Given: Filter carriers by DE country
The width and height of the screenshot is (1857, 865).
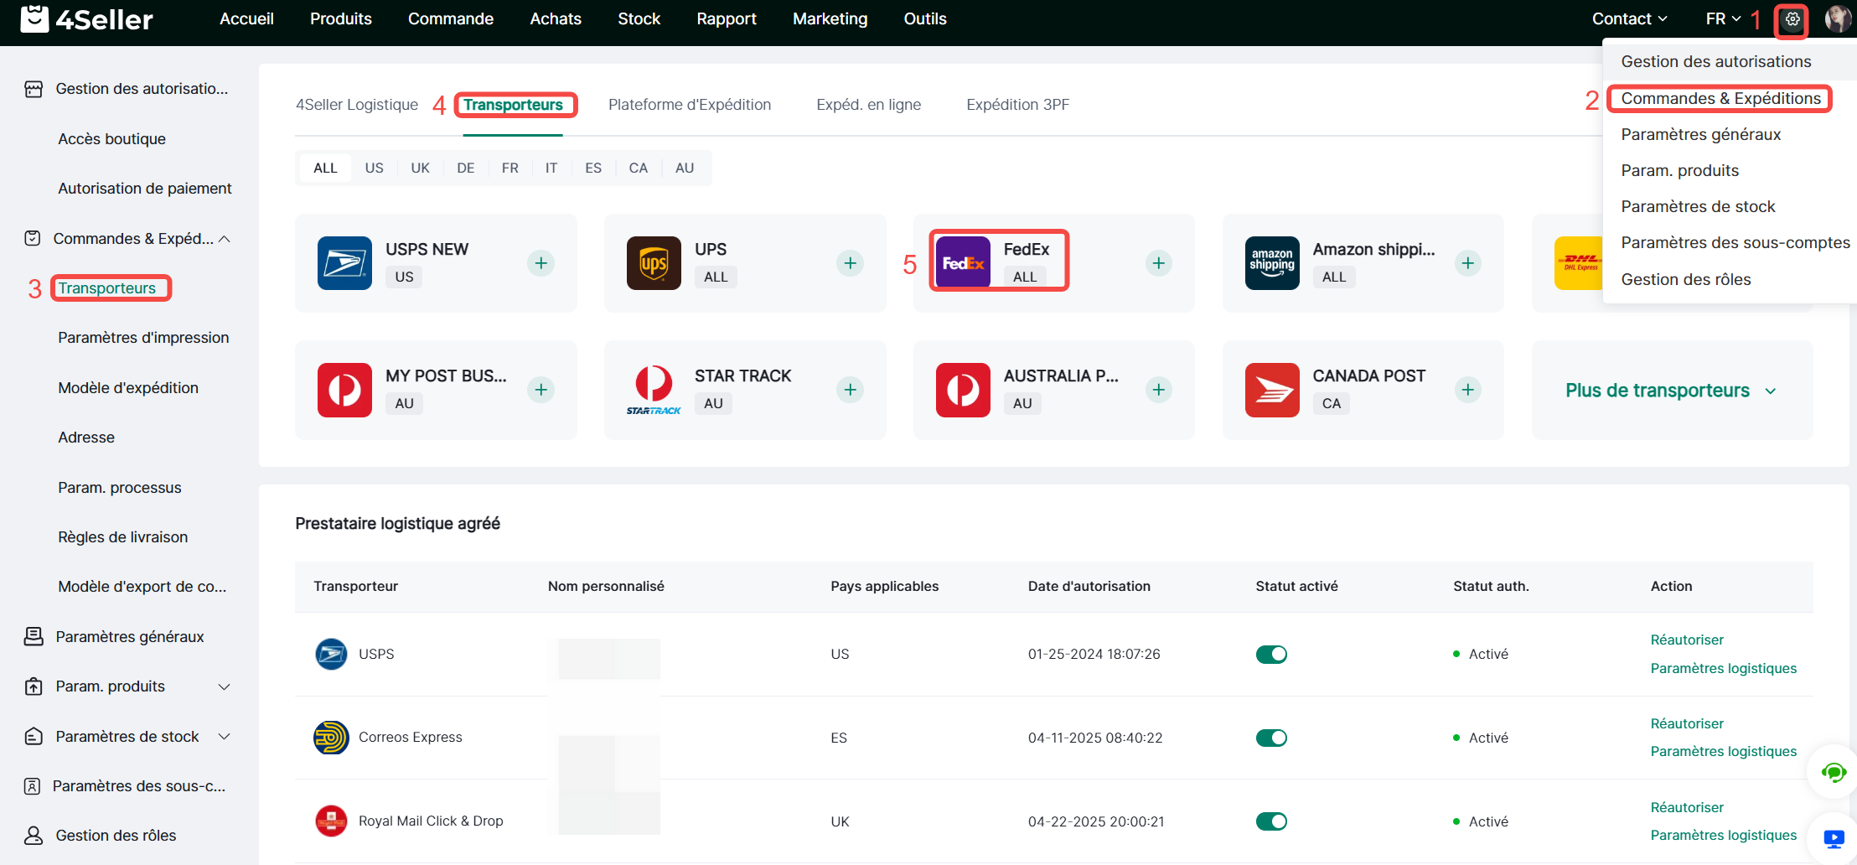Looking at the screenshot, I should pyautogui.click(x=465, y=168).
